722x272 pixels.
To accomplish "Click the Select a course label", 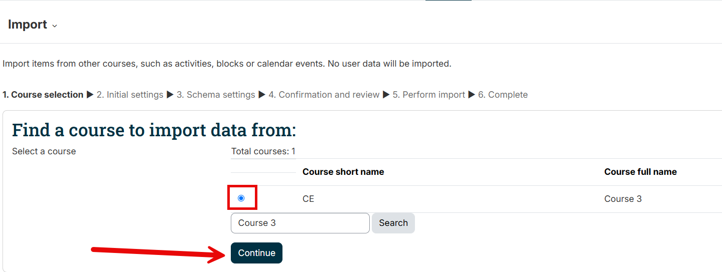I will coord(44,151).
